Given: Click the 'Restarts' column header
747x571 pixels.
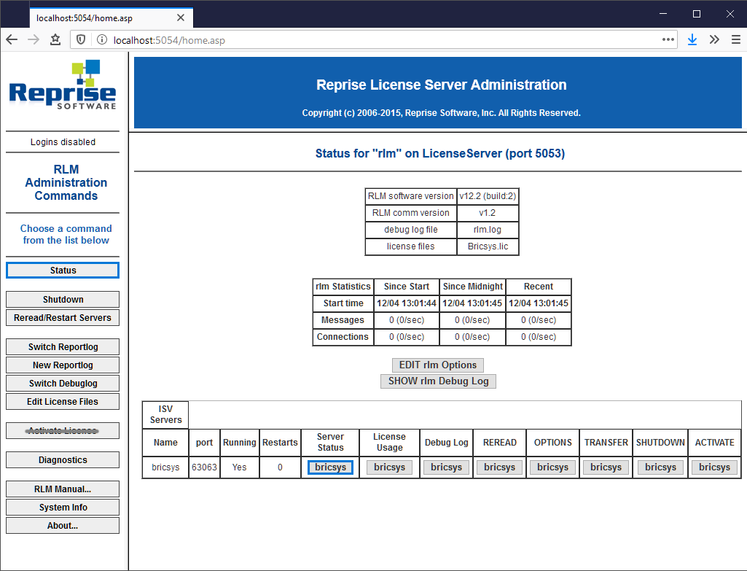Looking at the screenshot, I should pyautogui.click(x=280, y=443).
